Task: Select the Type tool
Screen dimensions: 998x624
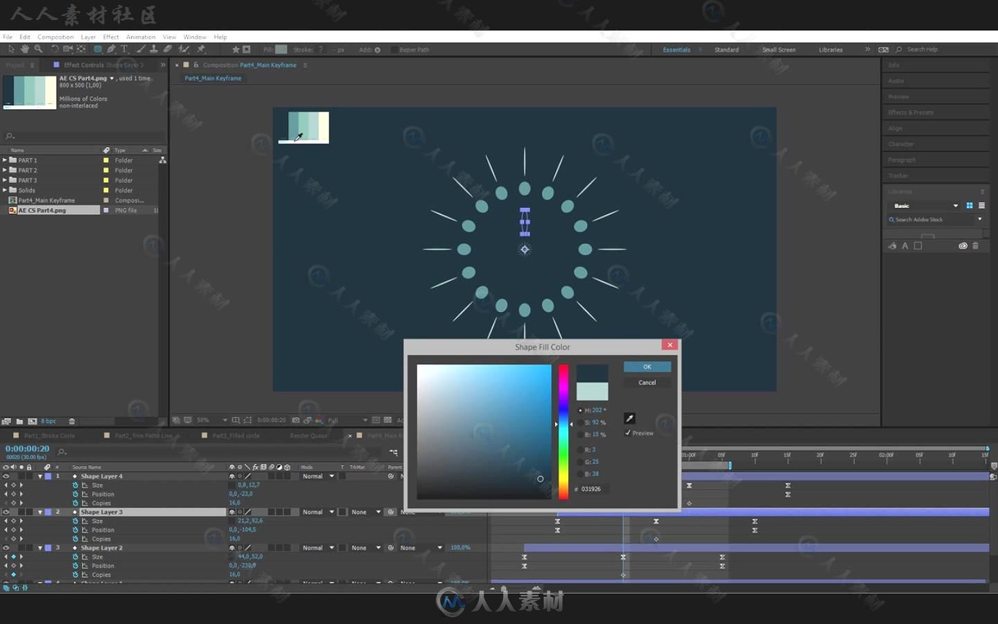Action: [x=125, y=49]
